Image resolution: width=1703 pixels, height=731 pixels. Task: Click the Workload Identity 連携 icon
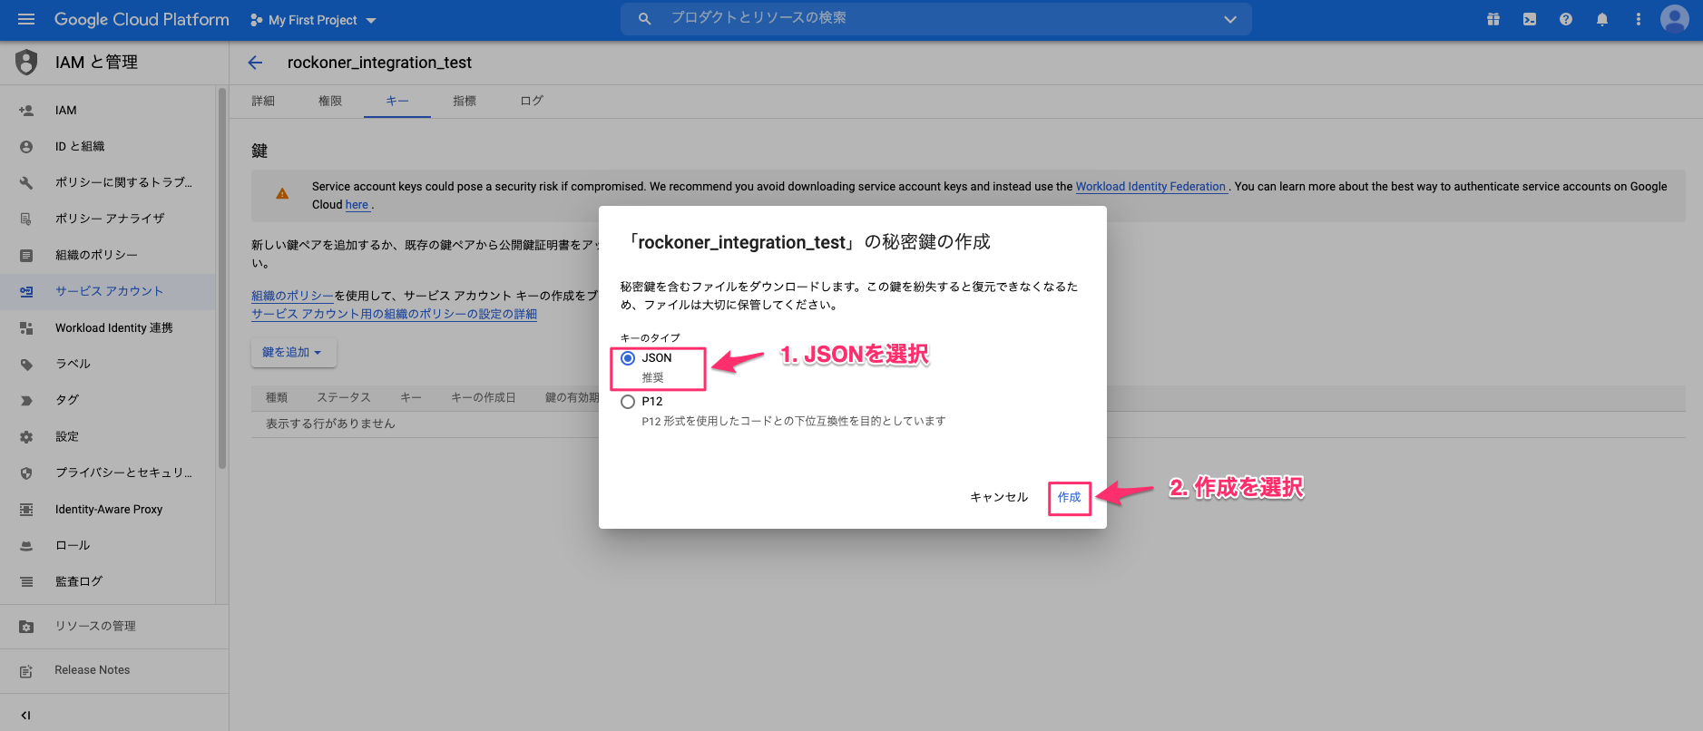point(26,327)
